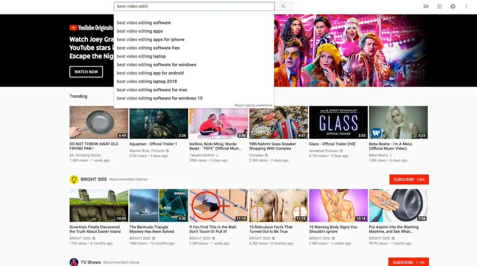Screen dimensions: 477x266
Task: Open the YouTube apps grid
Action: (439, 7)
